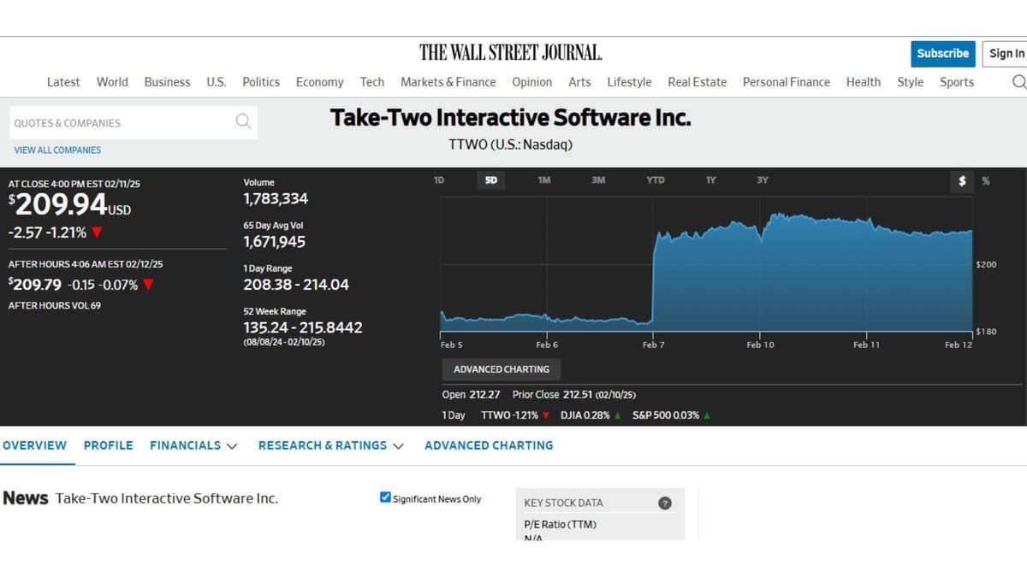Click inside the Quotes & Companies input field

point(120,122)
